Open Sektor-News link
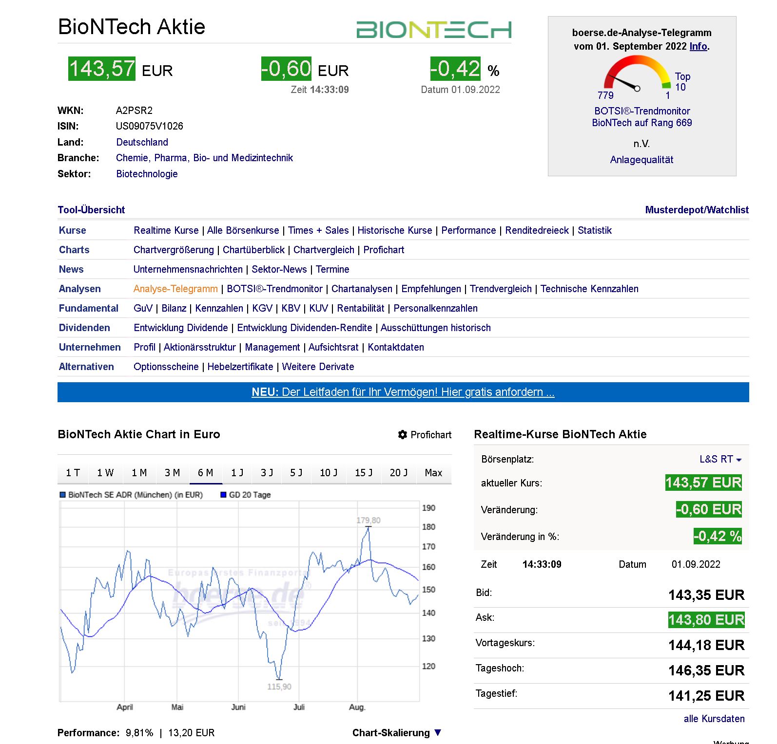The height and width of the screenshot is (744, 777). pos(279,269)
